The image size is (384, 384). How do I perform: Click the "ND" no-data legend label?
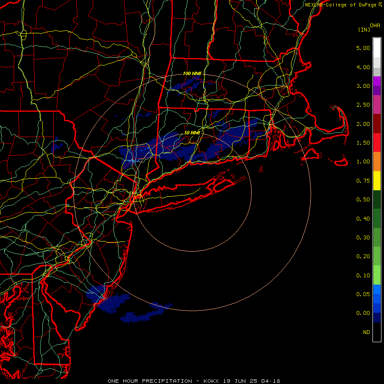click(367, 332)
